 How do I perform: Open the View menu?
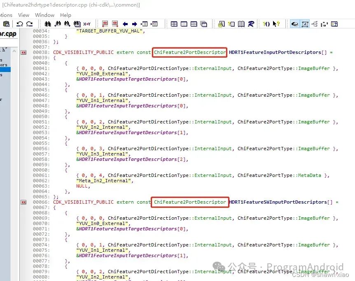(x=23, y=15)
